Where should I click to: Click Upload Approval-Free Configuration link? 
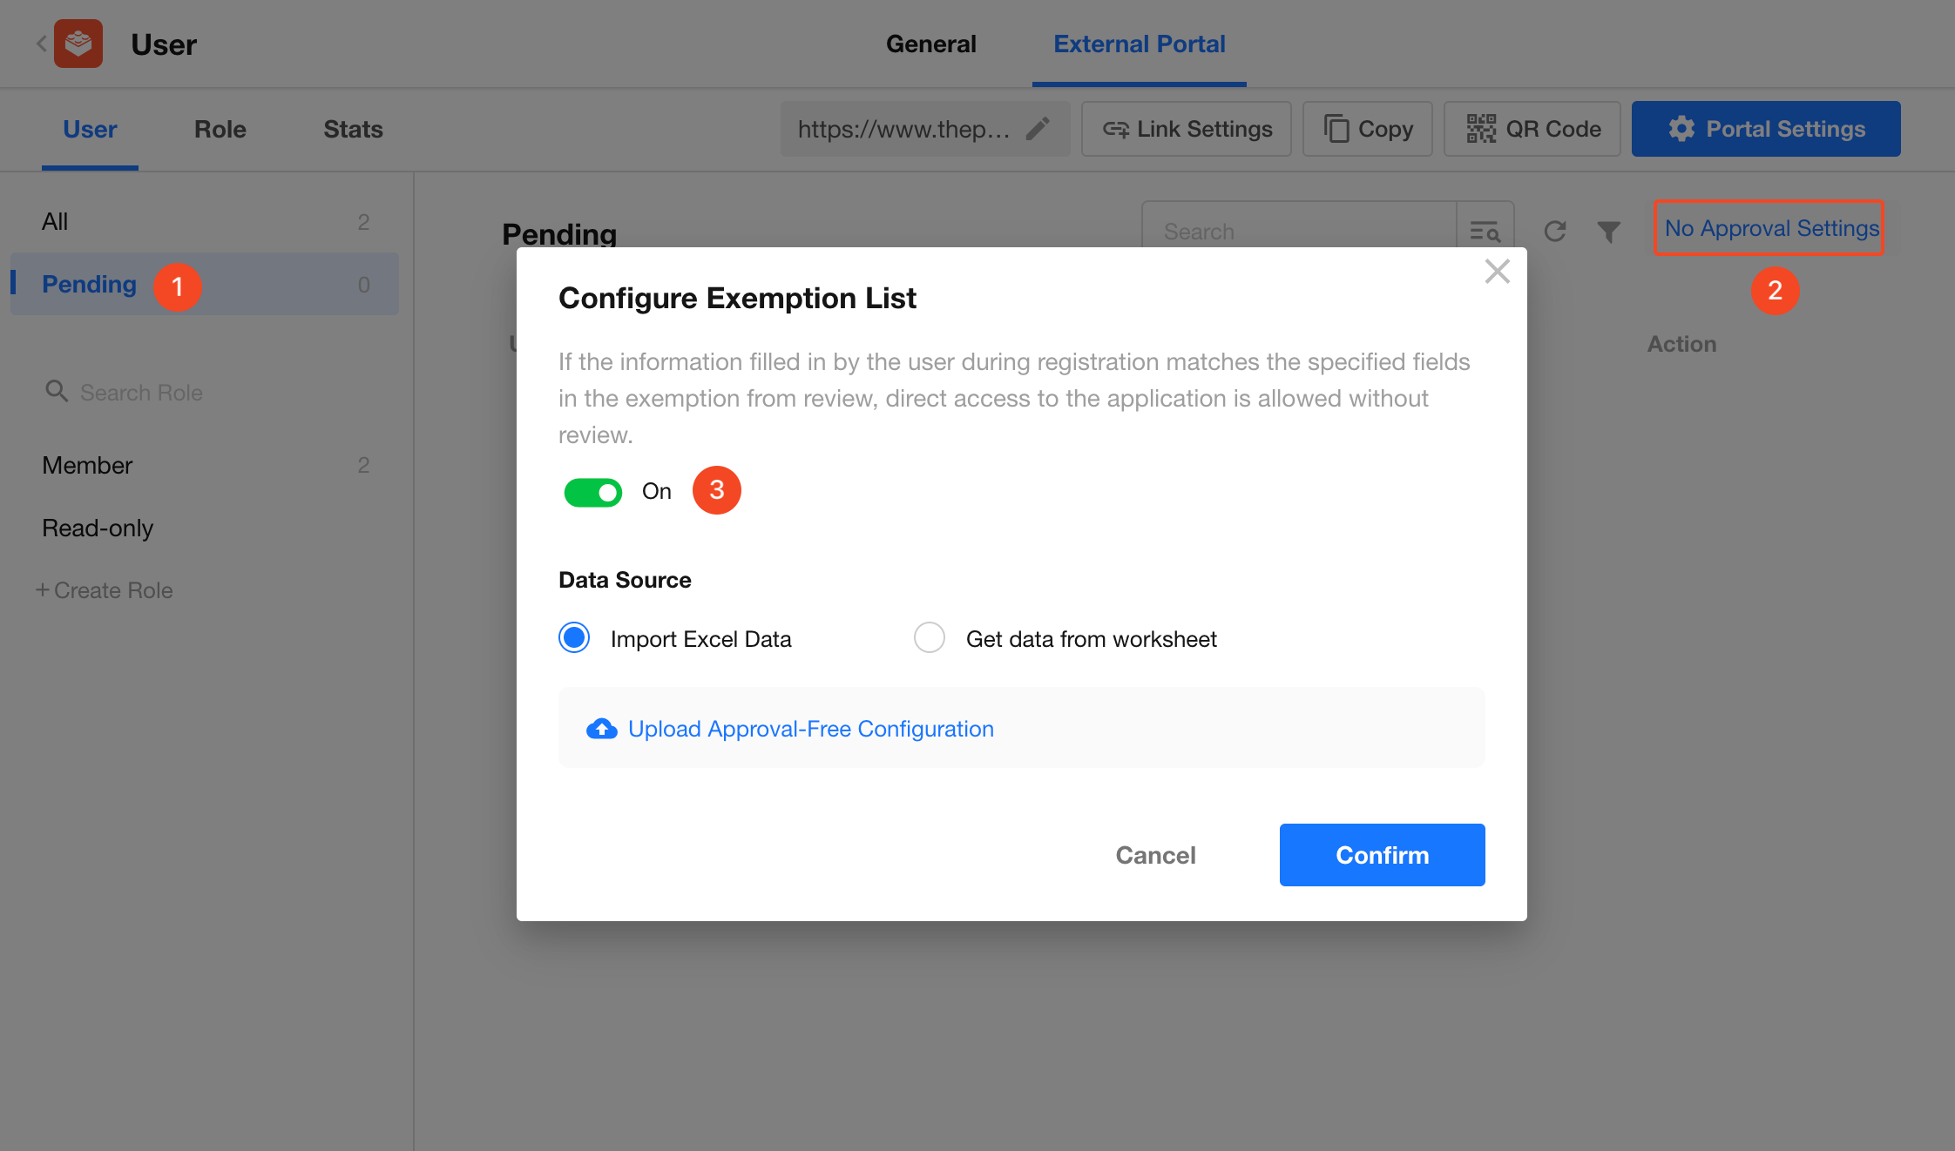click(810, 729)
